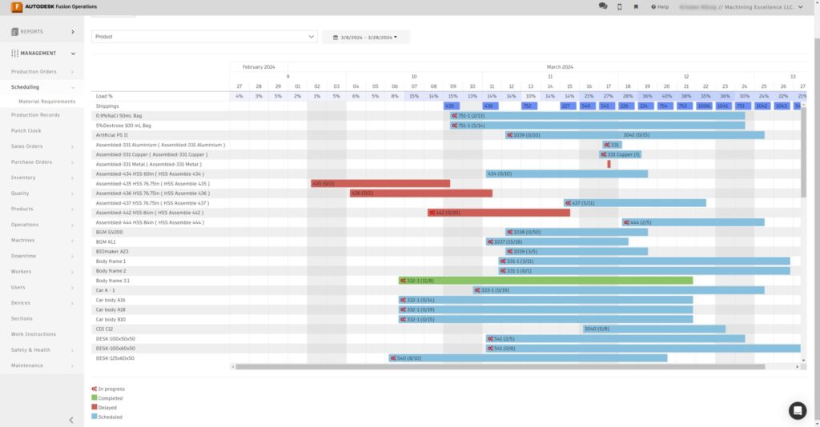This screenshot has height=427, width=820.
Task: Click the mobile device icon in header
Action: [x=620, y=6]
